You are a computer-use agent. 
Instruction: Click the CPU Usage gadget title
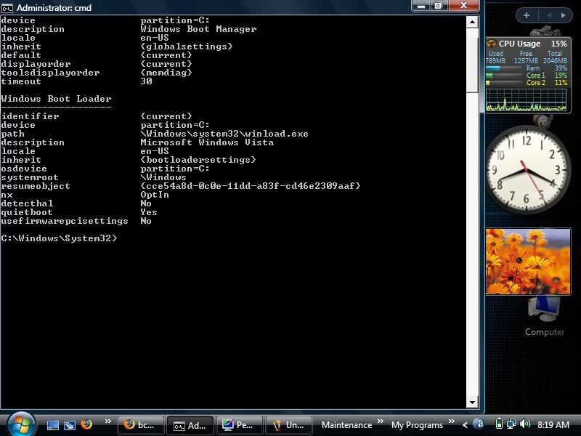pos(519,44)
